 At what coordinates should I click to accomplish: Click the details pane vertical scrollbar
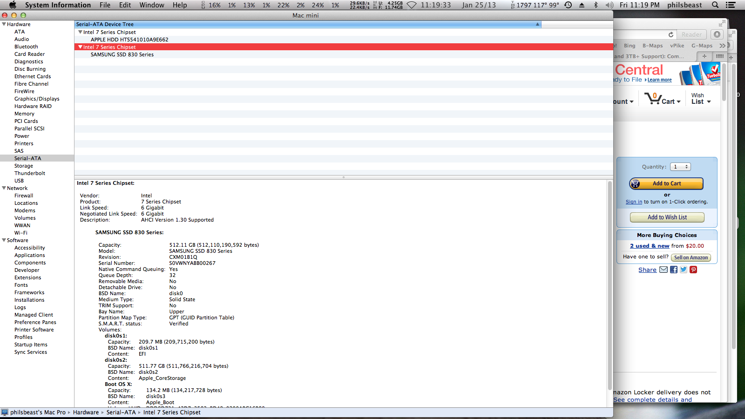(610, 286)
